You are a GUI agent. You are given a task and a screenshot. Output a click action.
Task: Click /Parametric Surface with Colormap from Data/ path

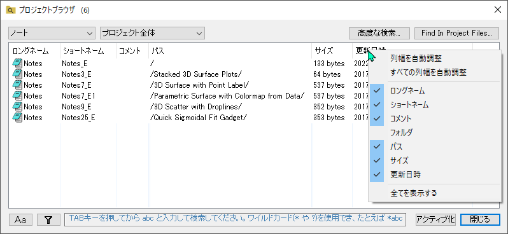(x=227, y=96)
